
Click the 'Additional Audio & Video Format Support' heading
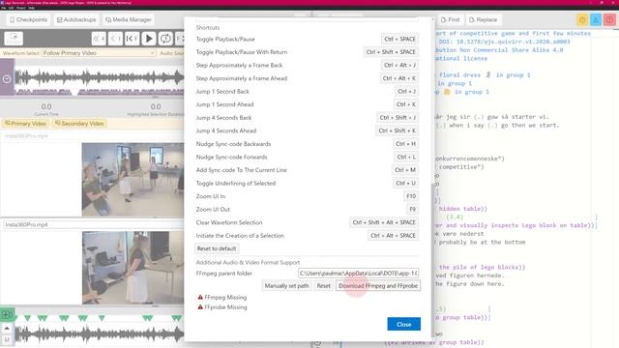(248, 262)
